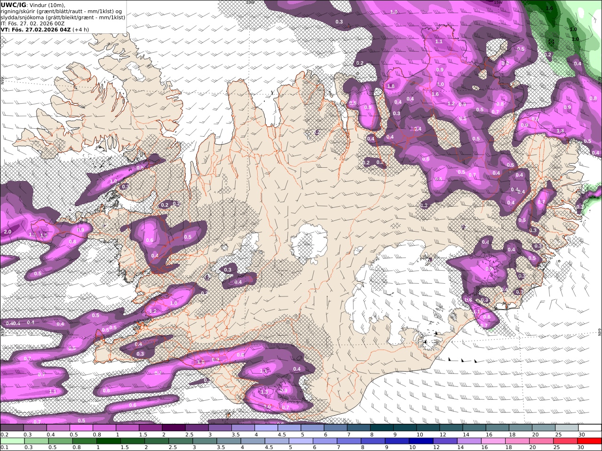Click the pale grey upper swatch labeled 25
The height and width of the screenshot is (451, 602).
coord(567,428)
